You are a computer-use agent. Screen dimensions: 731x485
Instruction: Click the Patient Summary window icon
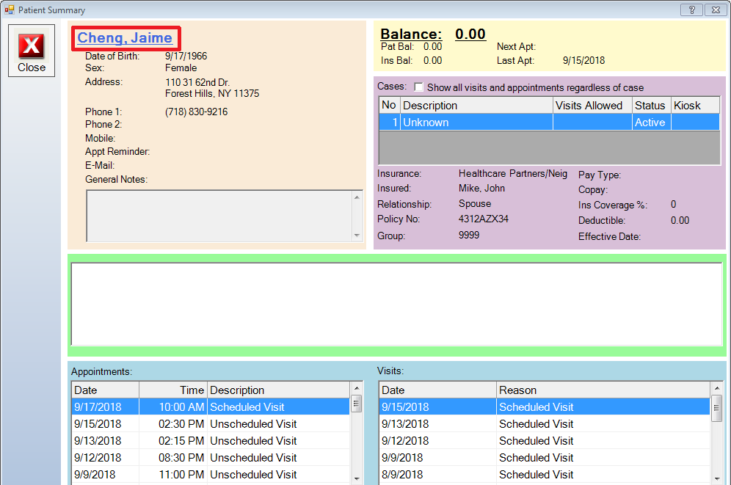point(10,10)
